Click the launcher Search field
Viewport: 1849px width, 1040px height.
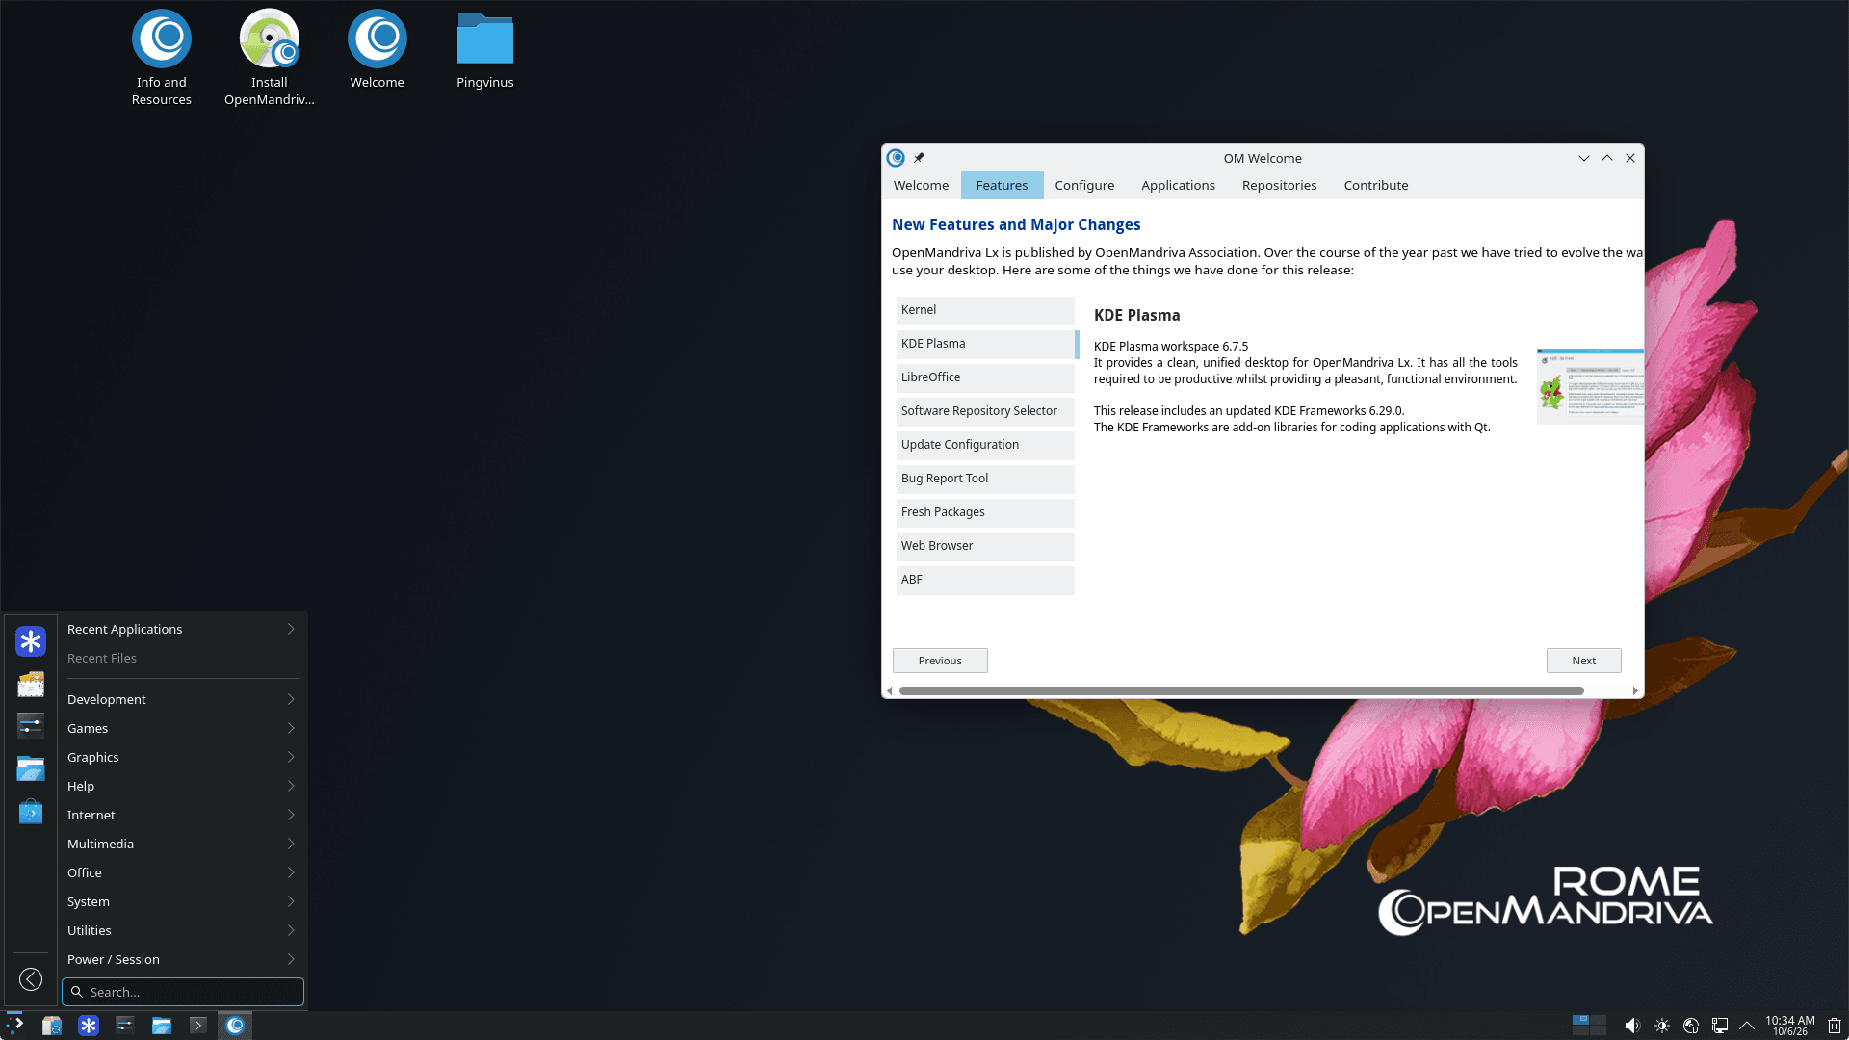(183, 992)
